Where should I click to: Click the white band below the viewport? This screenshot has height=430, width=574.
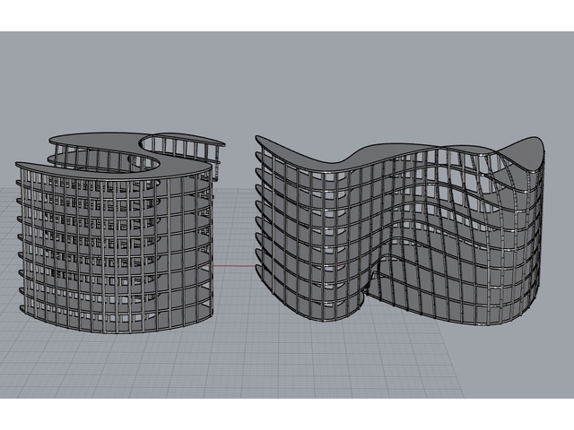[x=287, y=414]
